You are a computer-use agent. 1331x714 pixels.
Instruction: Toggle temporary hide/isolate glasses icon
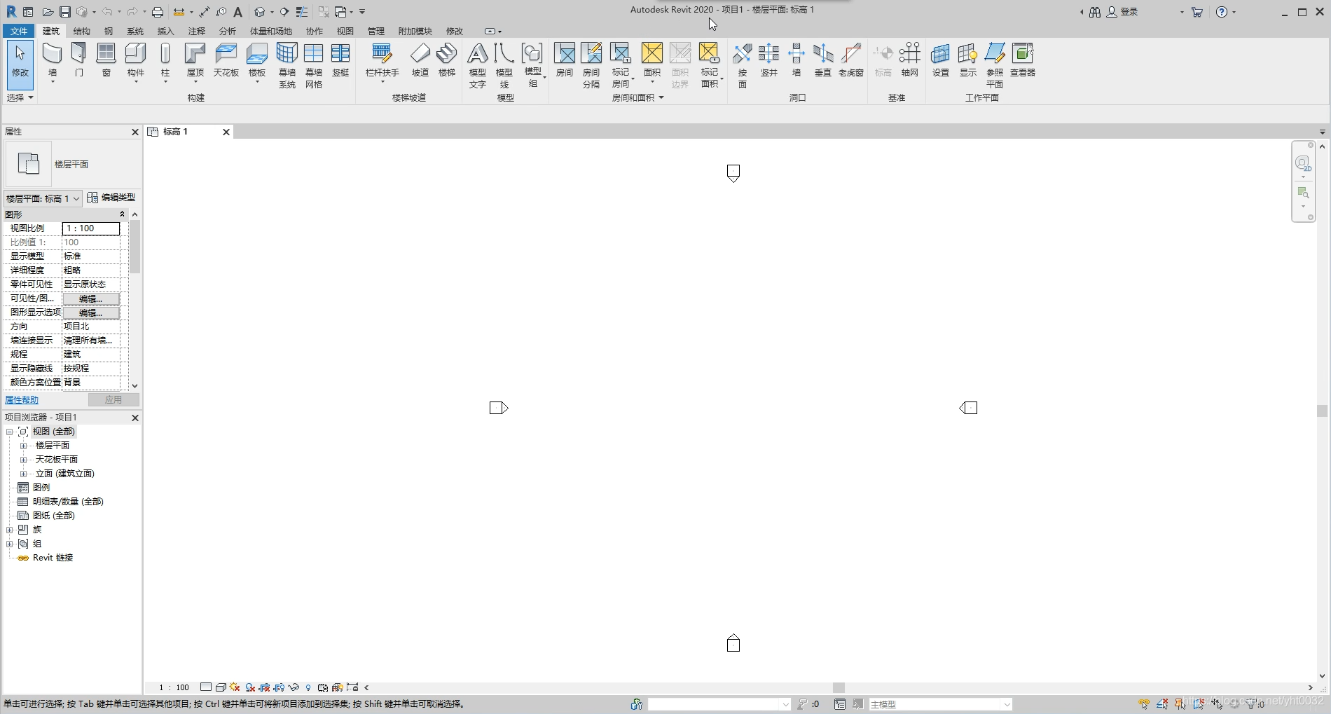tap(294, 687)
